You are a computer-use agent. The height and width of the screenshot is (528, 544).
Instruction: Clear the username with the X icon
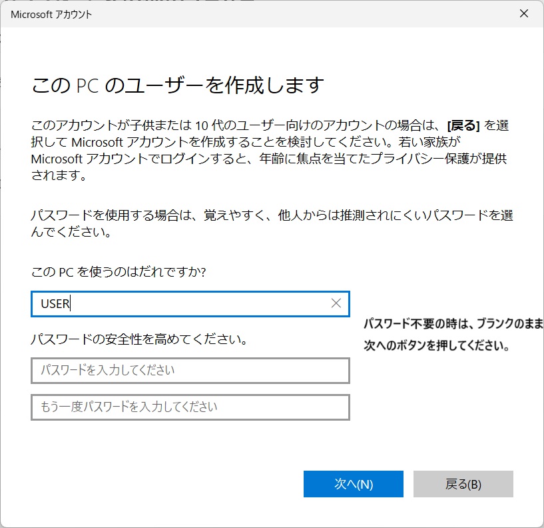[336, 303]
